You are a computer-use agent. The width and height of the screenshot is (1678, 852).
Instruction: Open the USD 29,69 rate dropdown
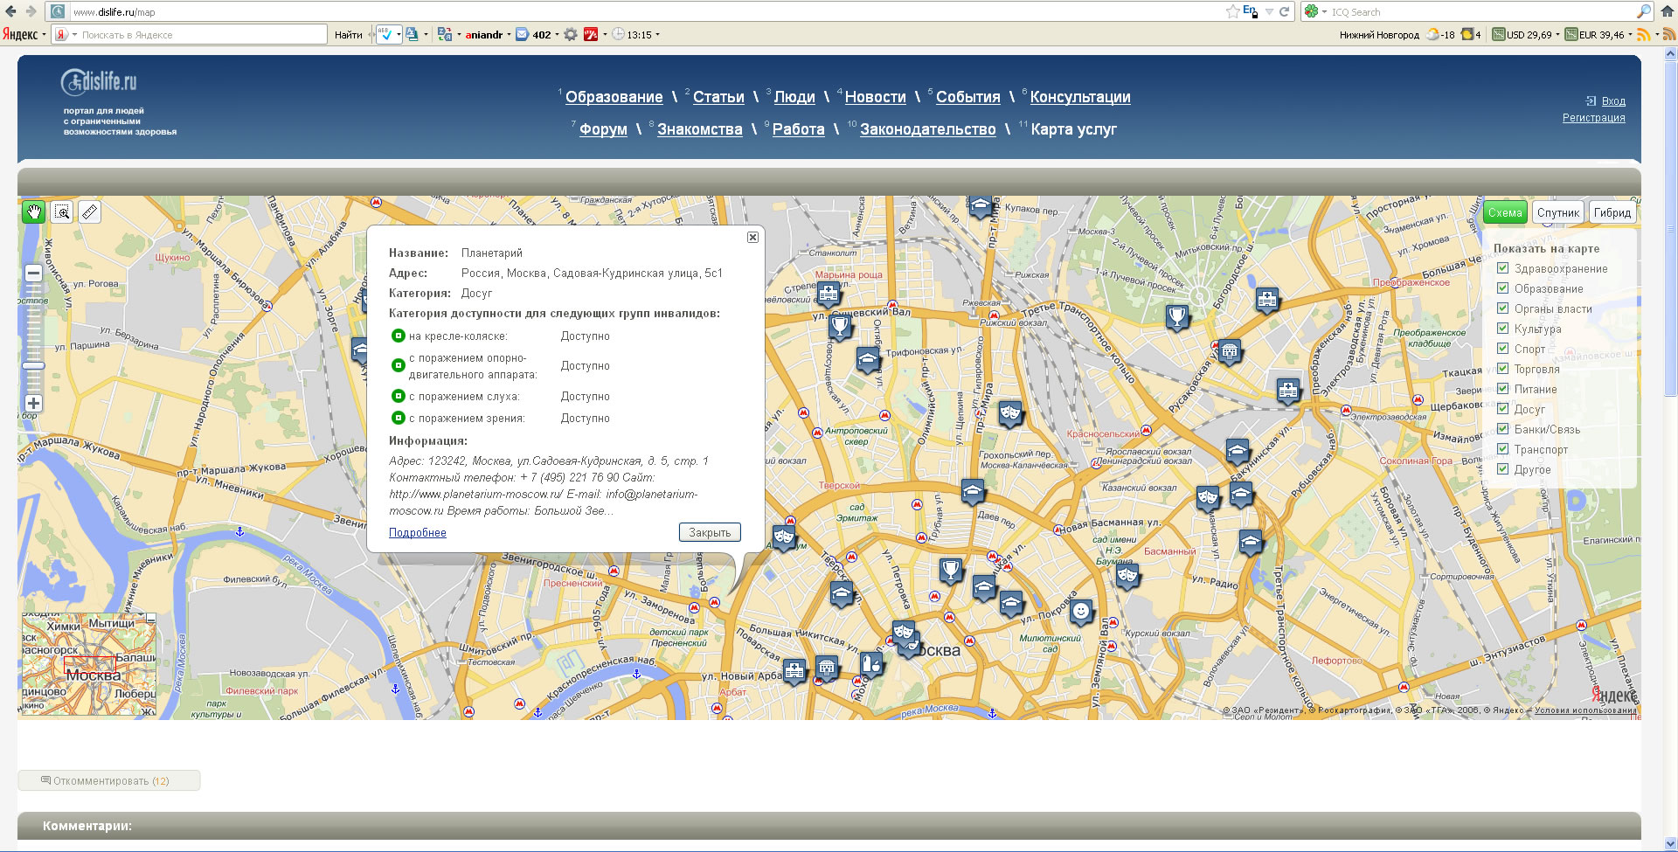pyautogui.click(x=1557, y=35)
